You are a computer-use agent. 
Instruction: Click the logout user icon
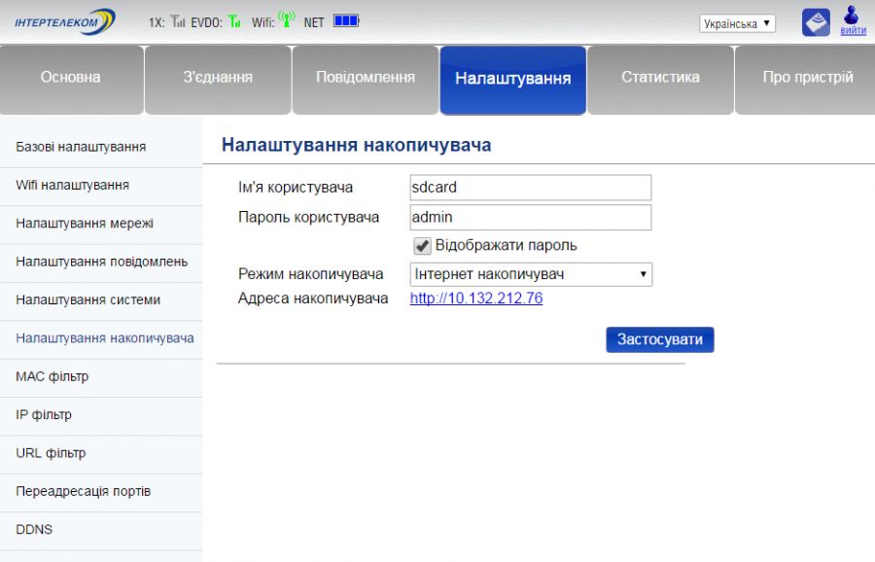853,19
